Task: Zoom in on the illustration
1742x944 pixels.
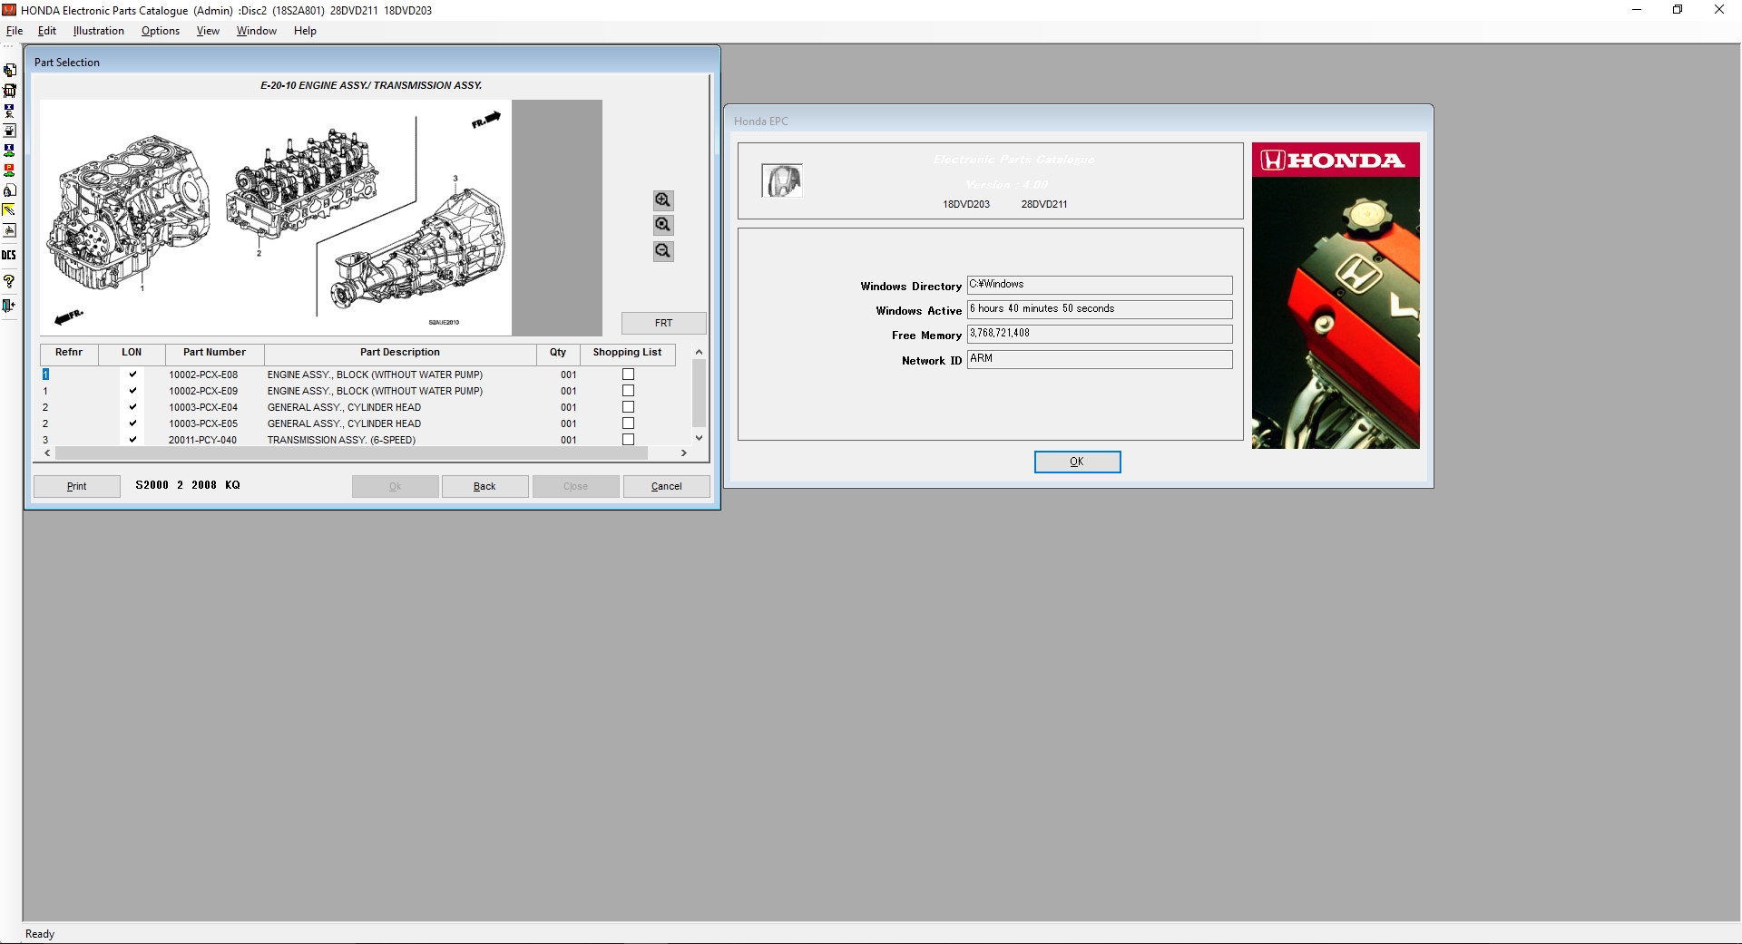Action: pos(663,200)
